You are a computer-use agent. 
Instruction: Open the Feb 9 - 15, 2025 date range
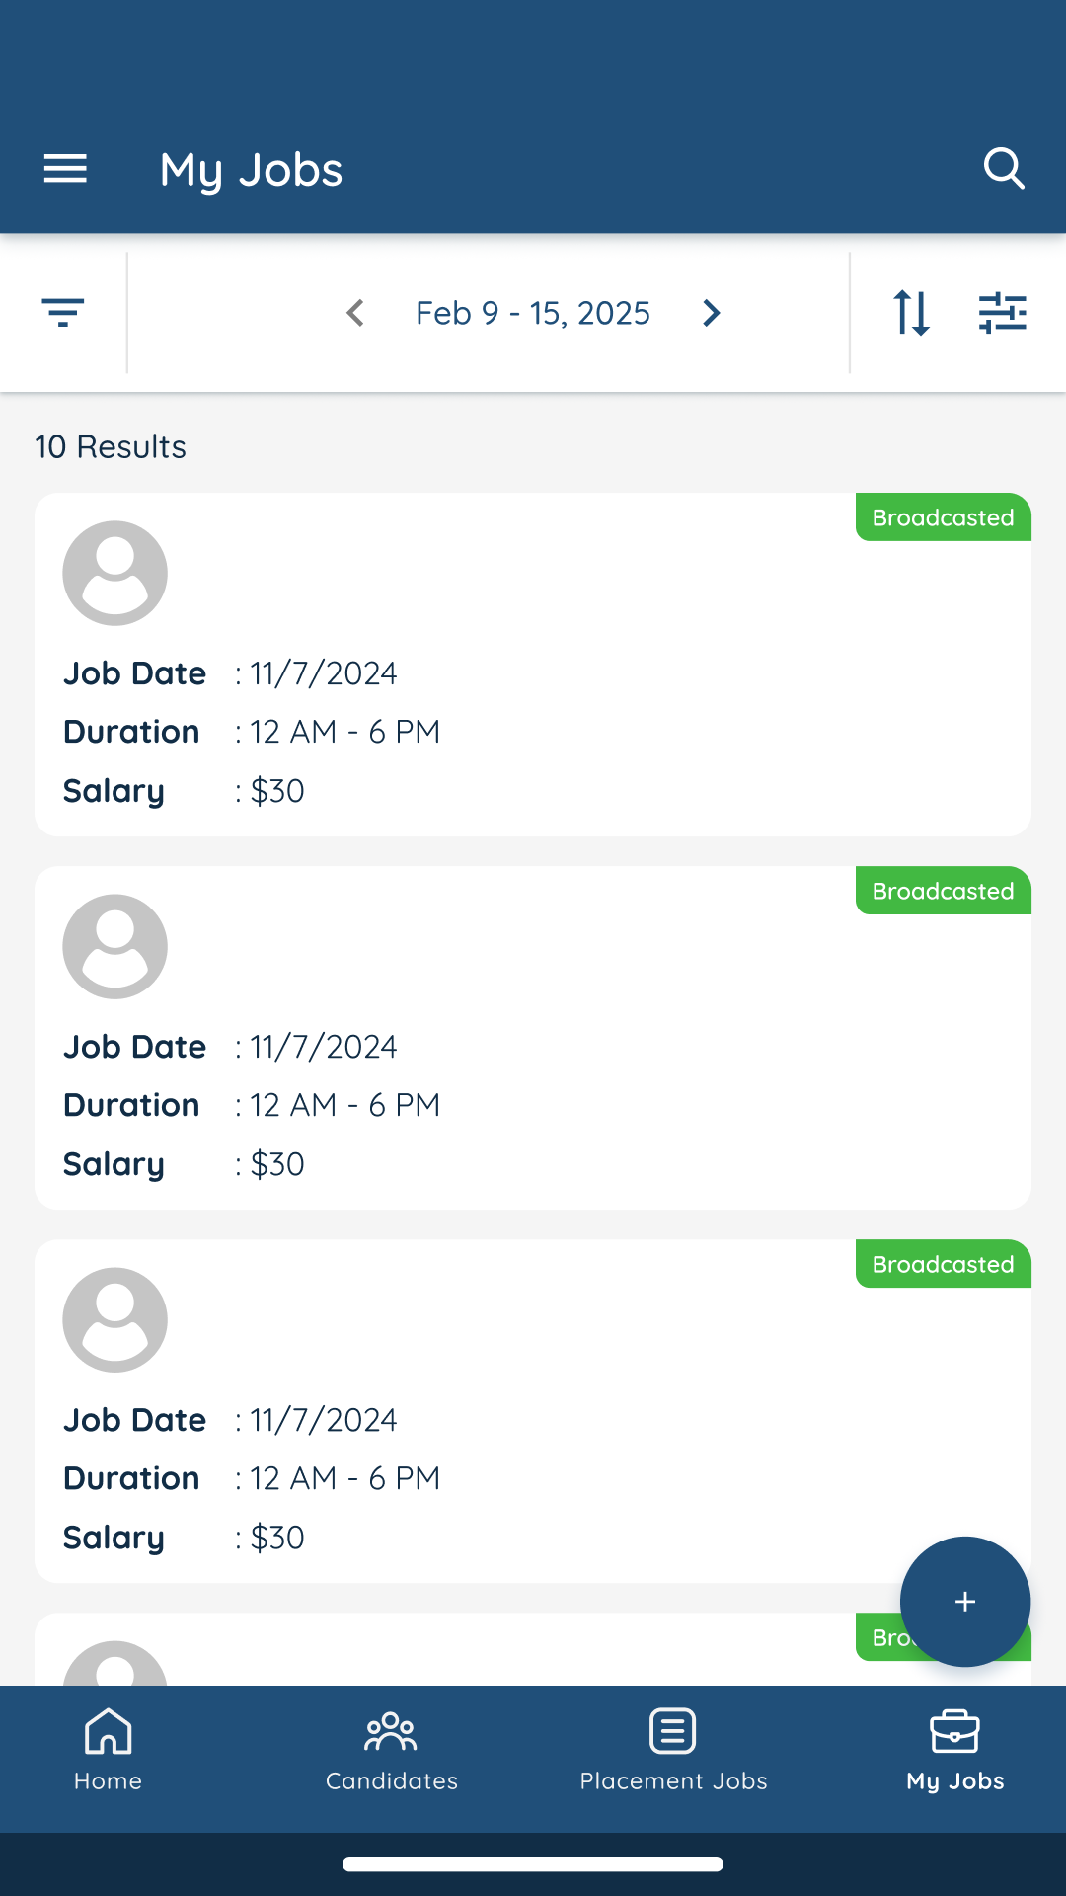(533, 313)
